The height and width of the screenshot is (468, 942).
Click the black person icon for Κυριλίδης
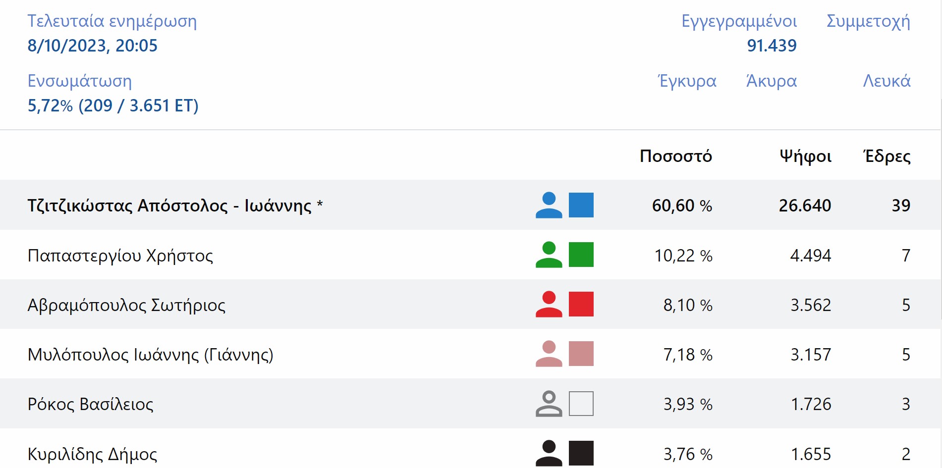tap(549, 453)
